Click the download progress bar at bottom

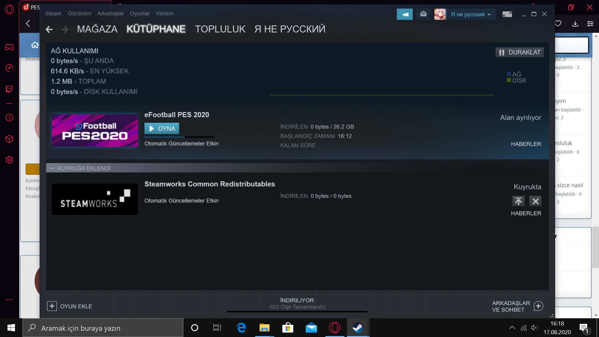coord(297,311)
